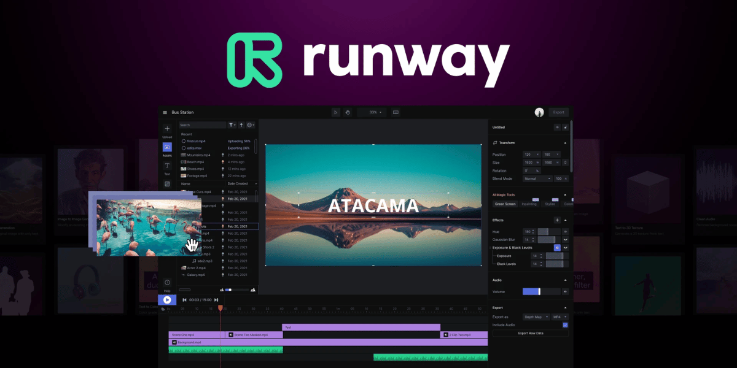Mute the Background.mp4 clip speaker icon

point(174,342)
